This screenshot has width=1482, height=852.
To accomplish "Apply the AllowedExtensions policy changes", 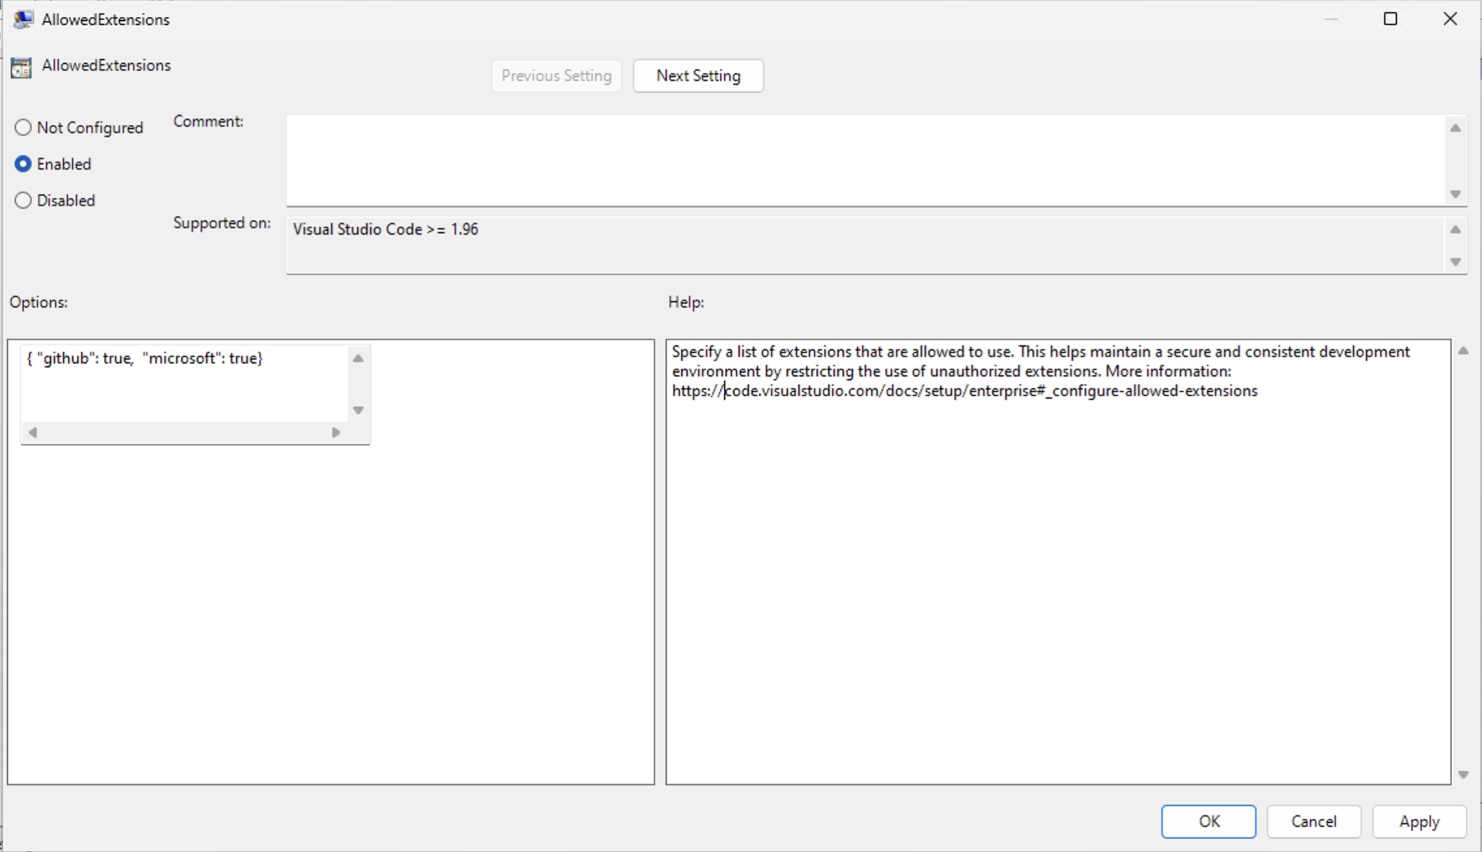I will tap(1420, 821).
